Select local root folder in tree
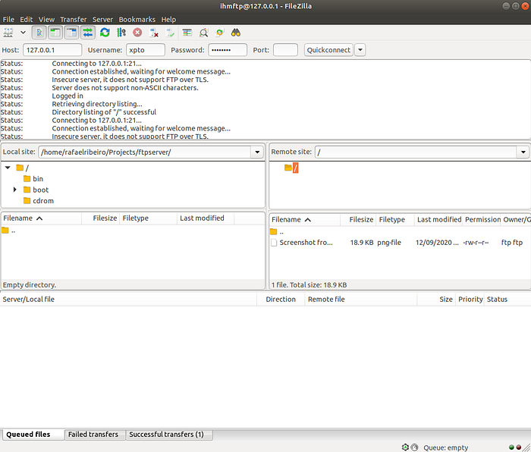Screen dimensions: 531x452 tap(23, 168)
